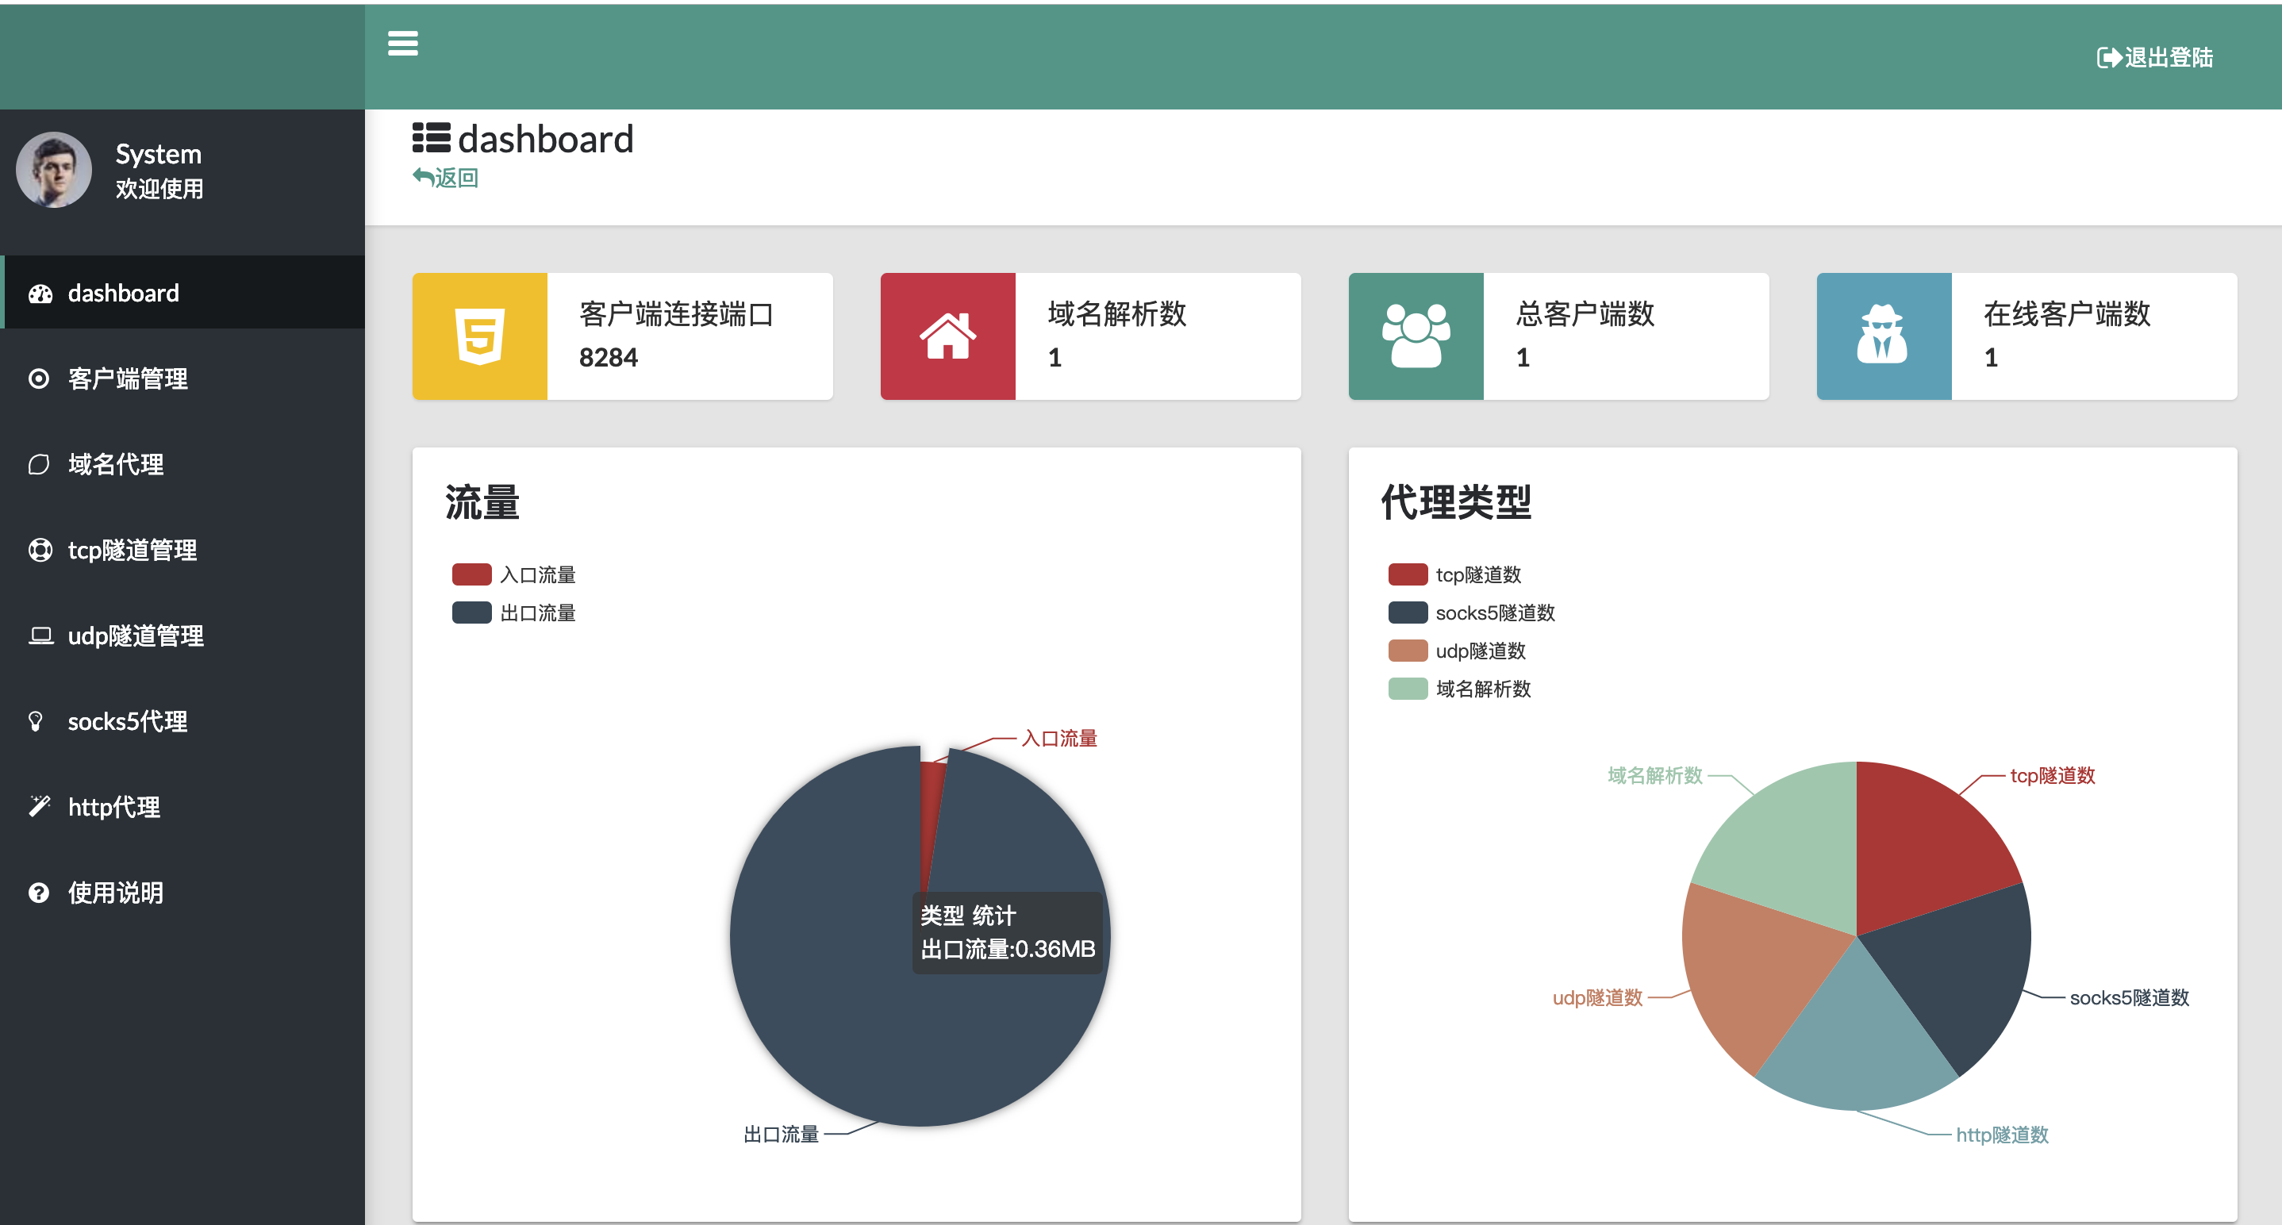Open socks5代理 sidebar item
The height and width of the screenshot is (1225, 2282).
point(128,722)
